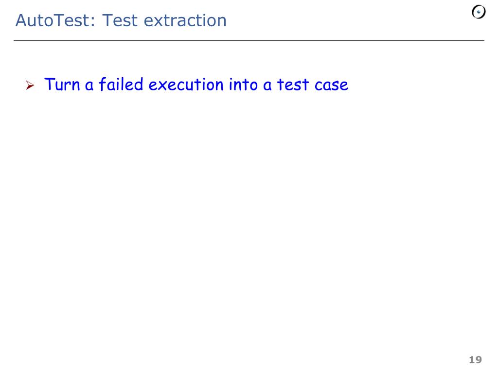Screen dimensions: 498x373
Task: Click the red arrow bullet marker
Action: pos(30,85)
